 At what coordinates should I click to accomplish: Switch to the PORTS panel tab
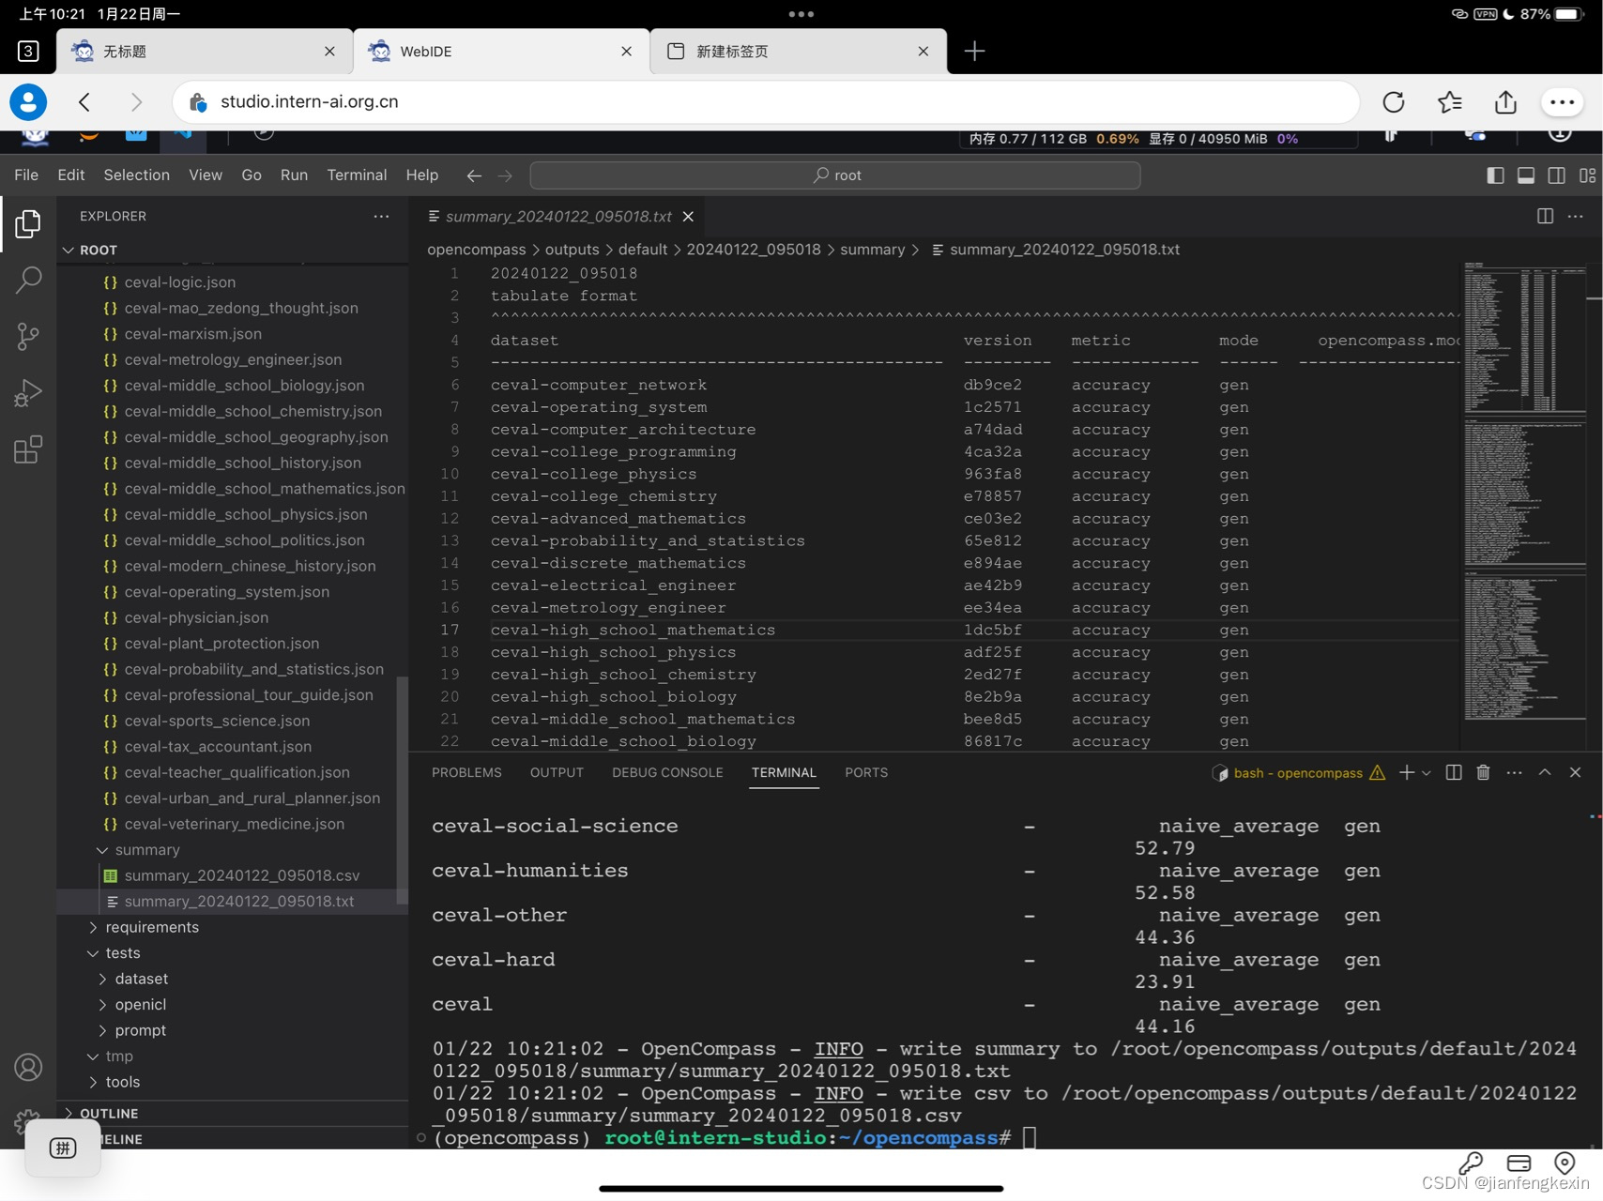[x=866, y=772]
